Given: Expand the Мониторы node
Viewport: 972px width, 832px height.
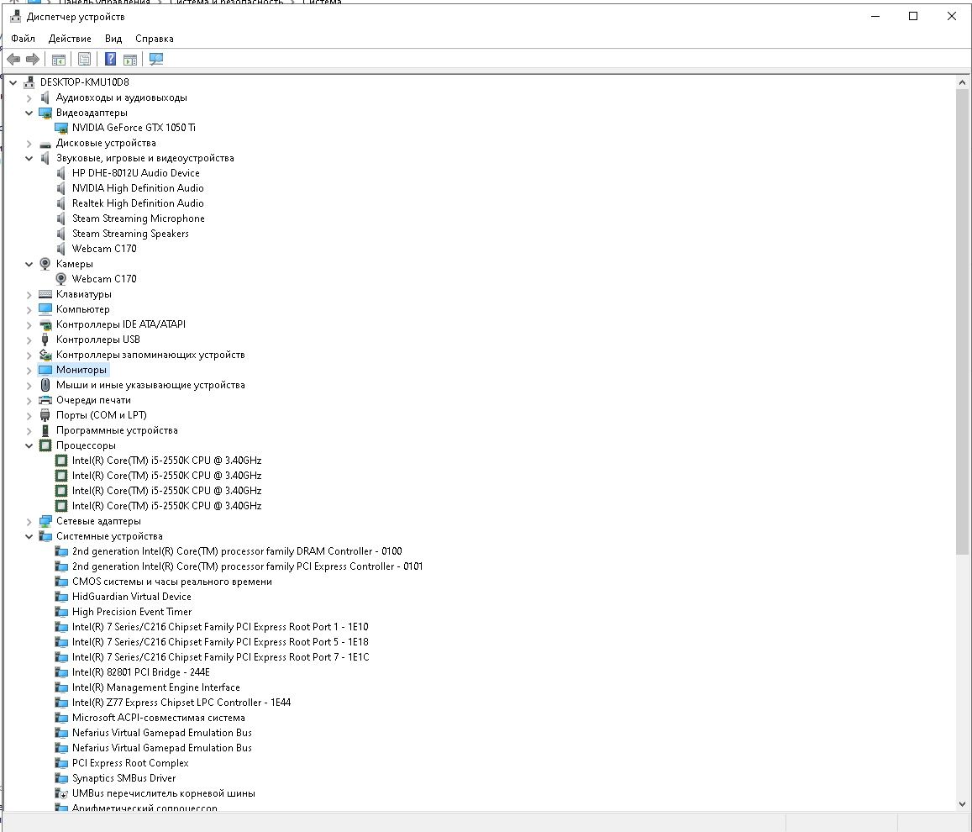Looking at the screenshot, I should point(29,370).
